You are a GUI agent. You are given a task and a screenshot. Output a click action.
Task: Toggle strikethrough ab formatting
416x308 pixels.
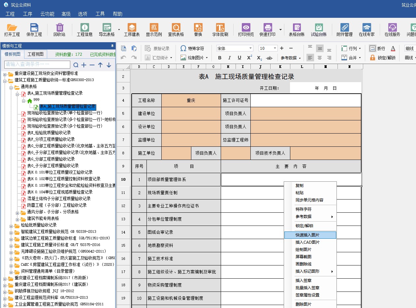coord(270,58)
